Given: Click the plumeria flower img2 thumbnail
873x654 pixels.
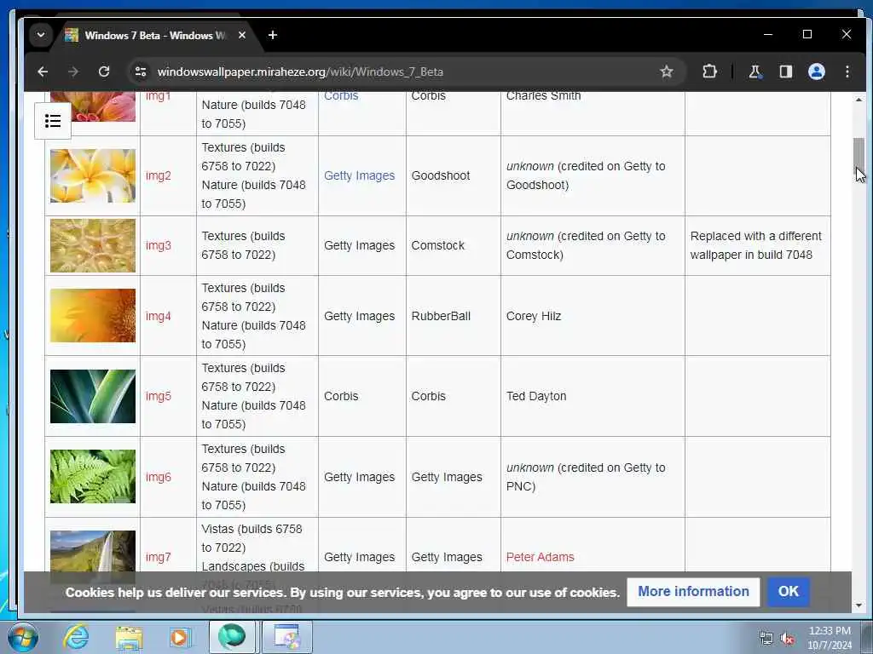Looking at the screenshot, I should click(x=92, y=175).
